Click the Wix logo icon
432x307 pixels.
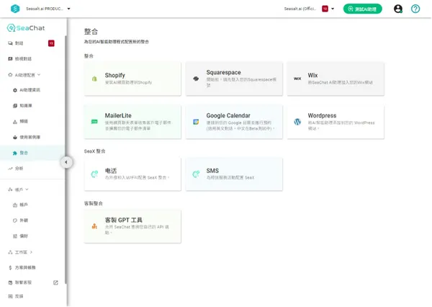297,79
